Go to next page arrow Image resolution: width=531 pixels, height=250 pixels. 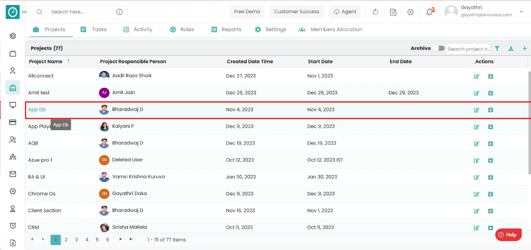[x=120, y=239]
